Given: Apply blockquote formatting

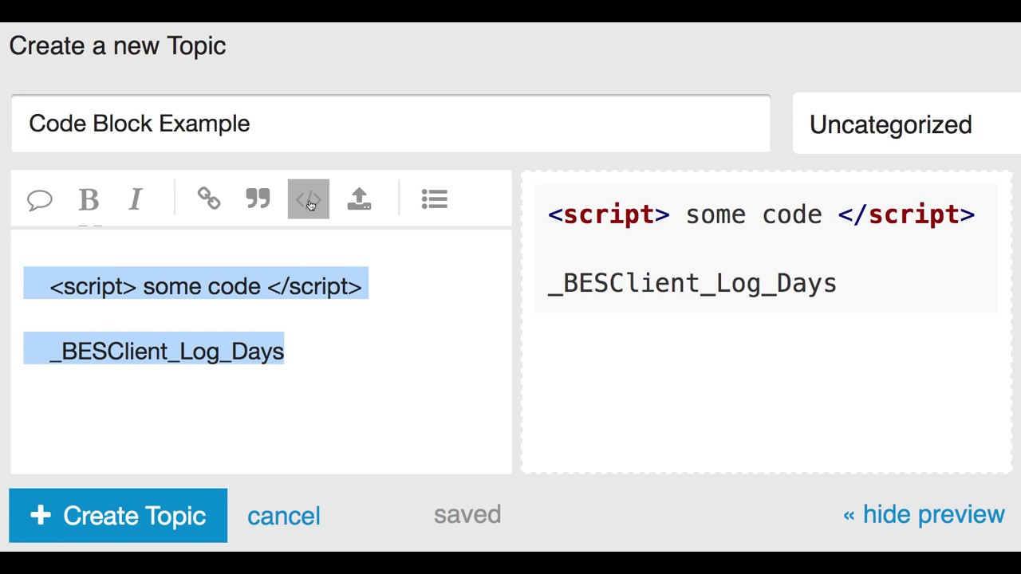Looking at the screenshot, I should coord(258,199).
